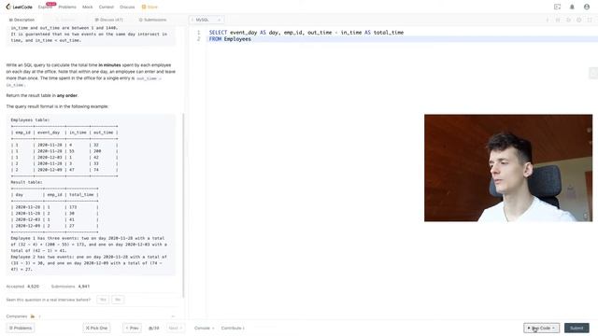This screenshot has width=598, height=336.
Task: Open the Store link in header
Action: click(x=149, y=7)
